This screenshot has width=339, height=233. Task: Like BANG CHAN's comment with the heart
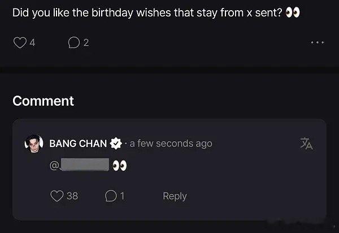(x=57, y=196)
